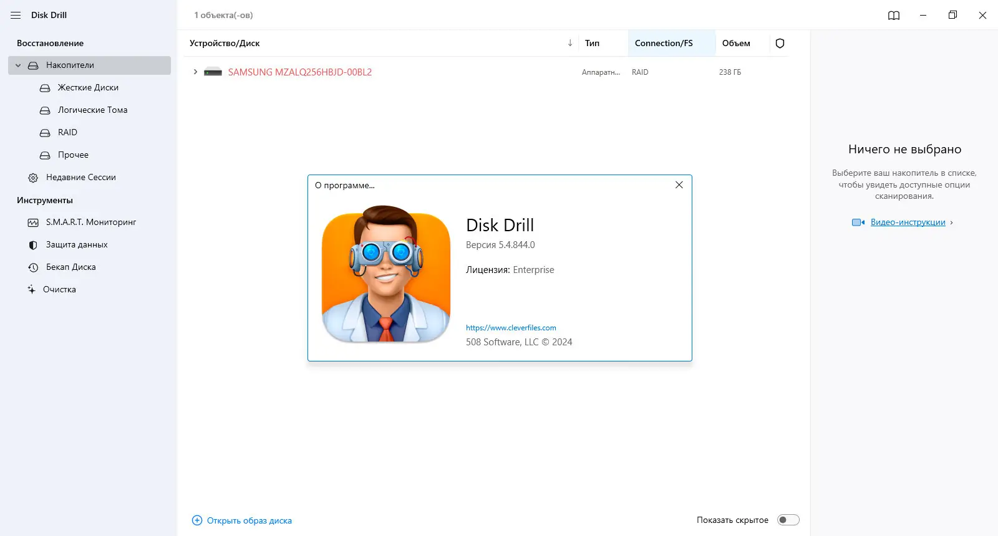Select the Логические Тома icon

[45, 110]
